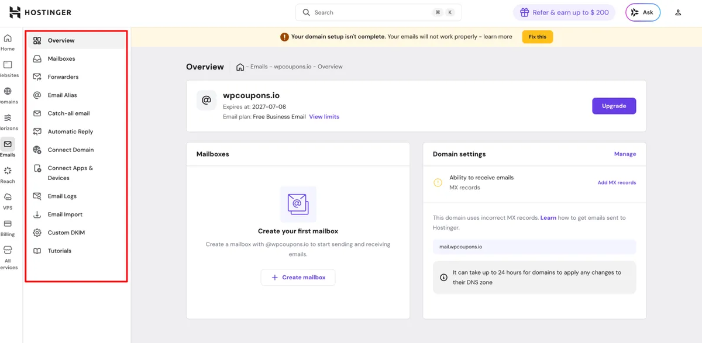Screen dimensions: 702x343
Task: Open the Learn link about MX records
Action: 548,217
